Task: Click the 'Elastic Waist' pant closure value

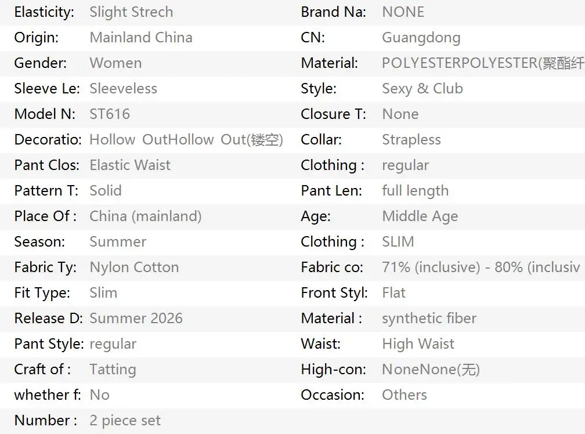Action: click(130, 165)
